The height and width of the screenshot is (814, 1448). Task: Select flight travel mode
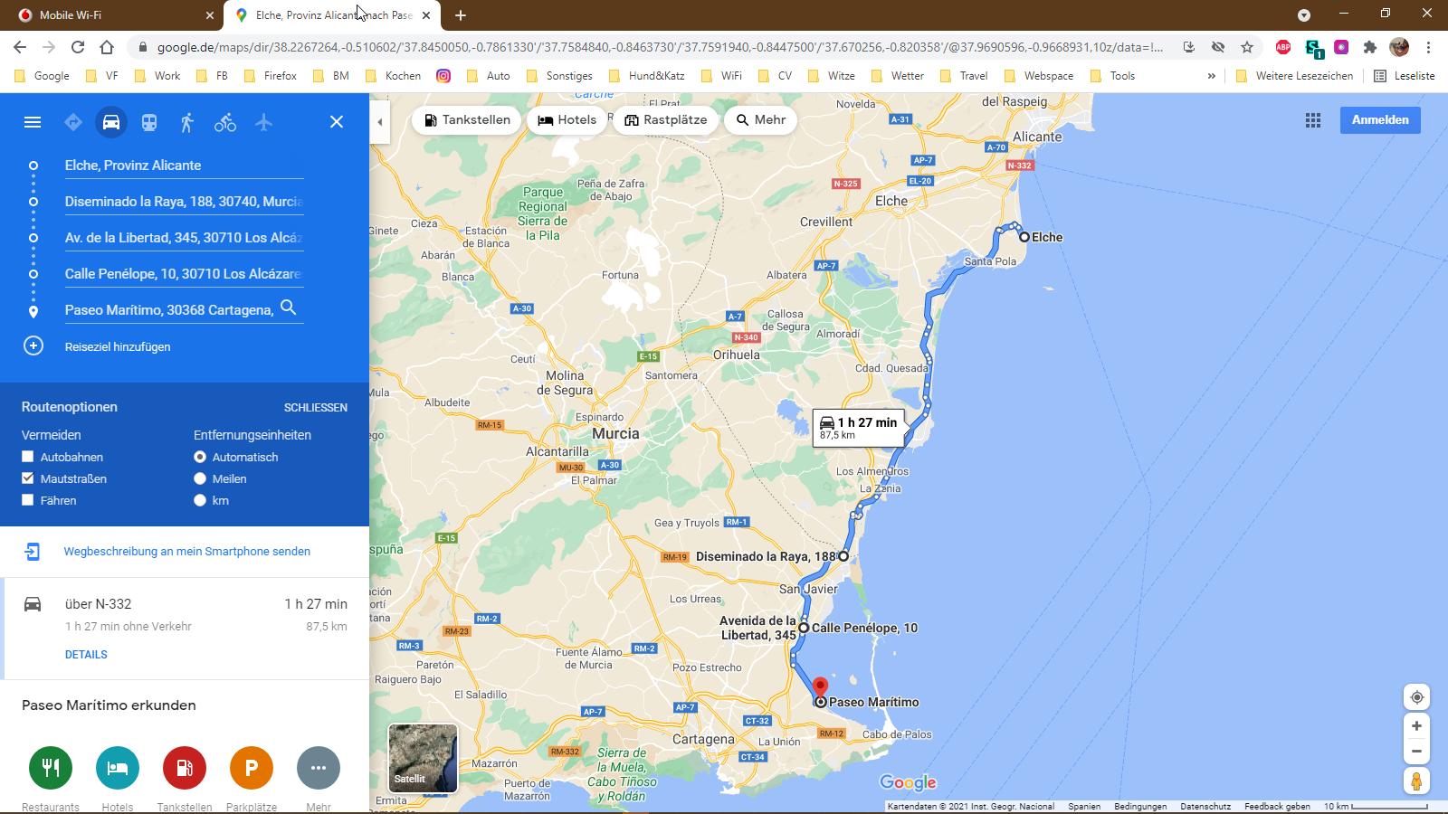263,122
